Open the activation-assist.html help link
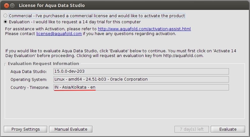This screenshot has height=137, width=250. coord(144,29)
